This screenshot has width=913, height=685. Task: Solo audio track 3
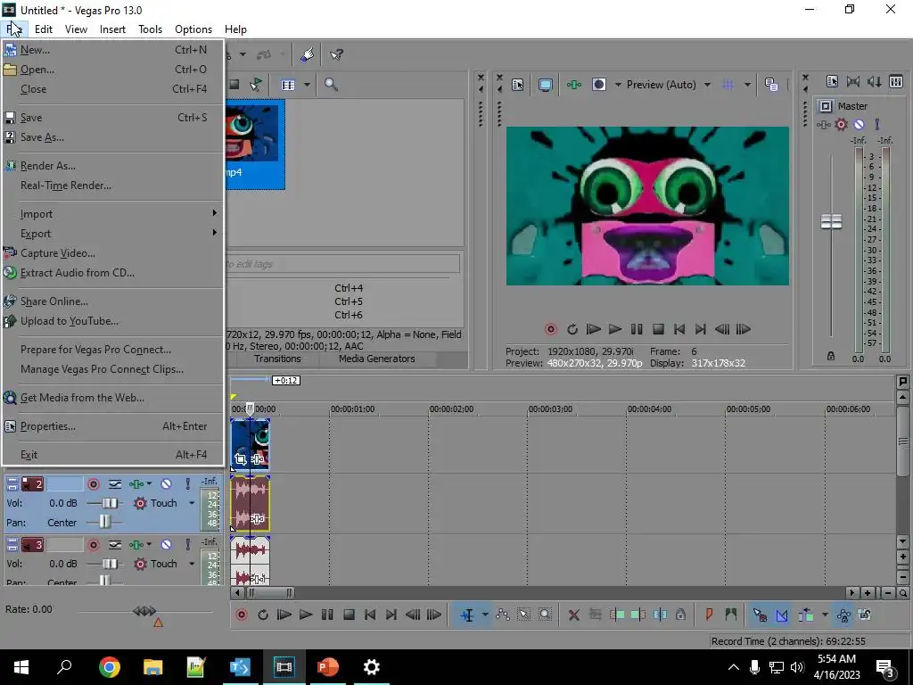(x=187, y=545)
